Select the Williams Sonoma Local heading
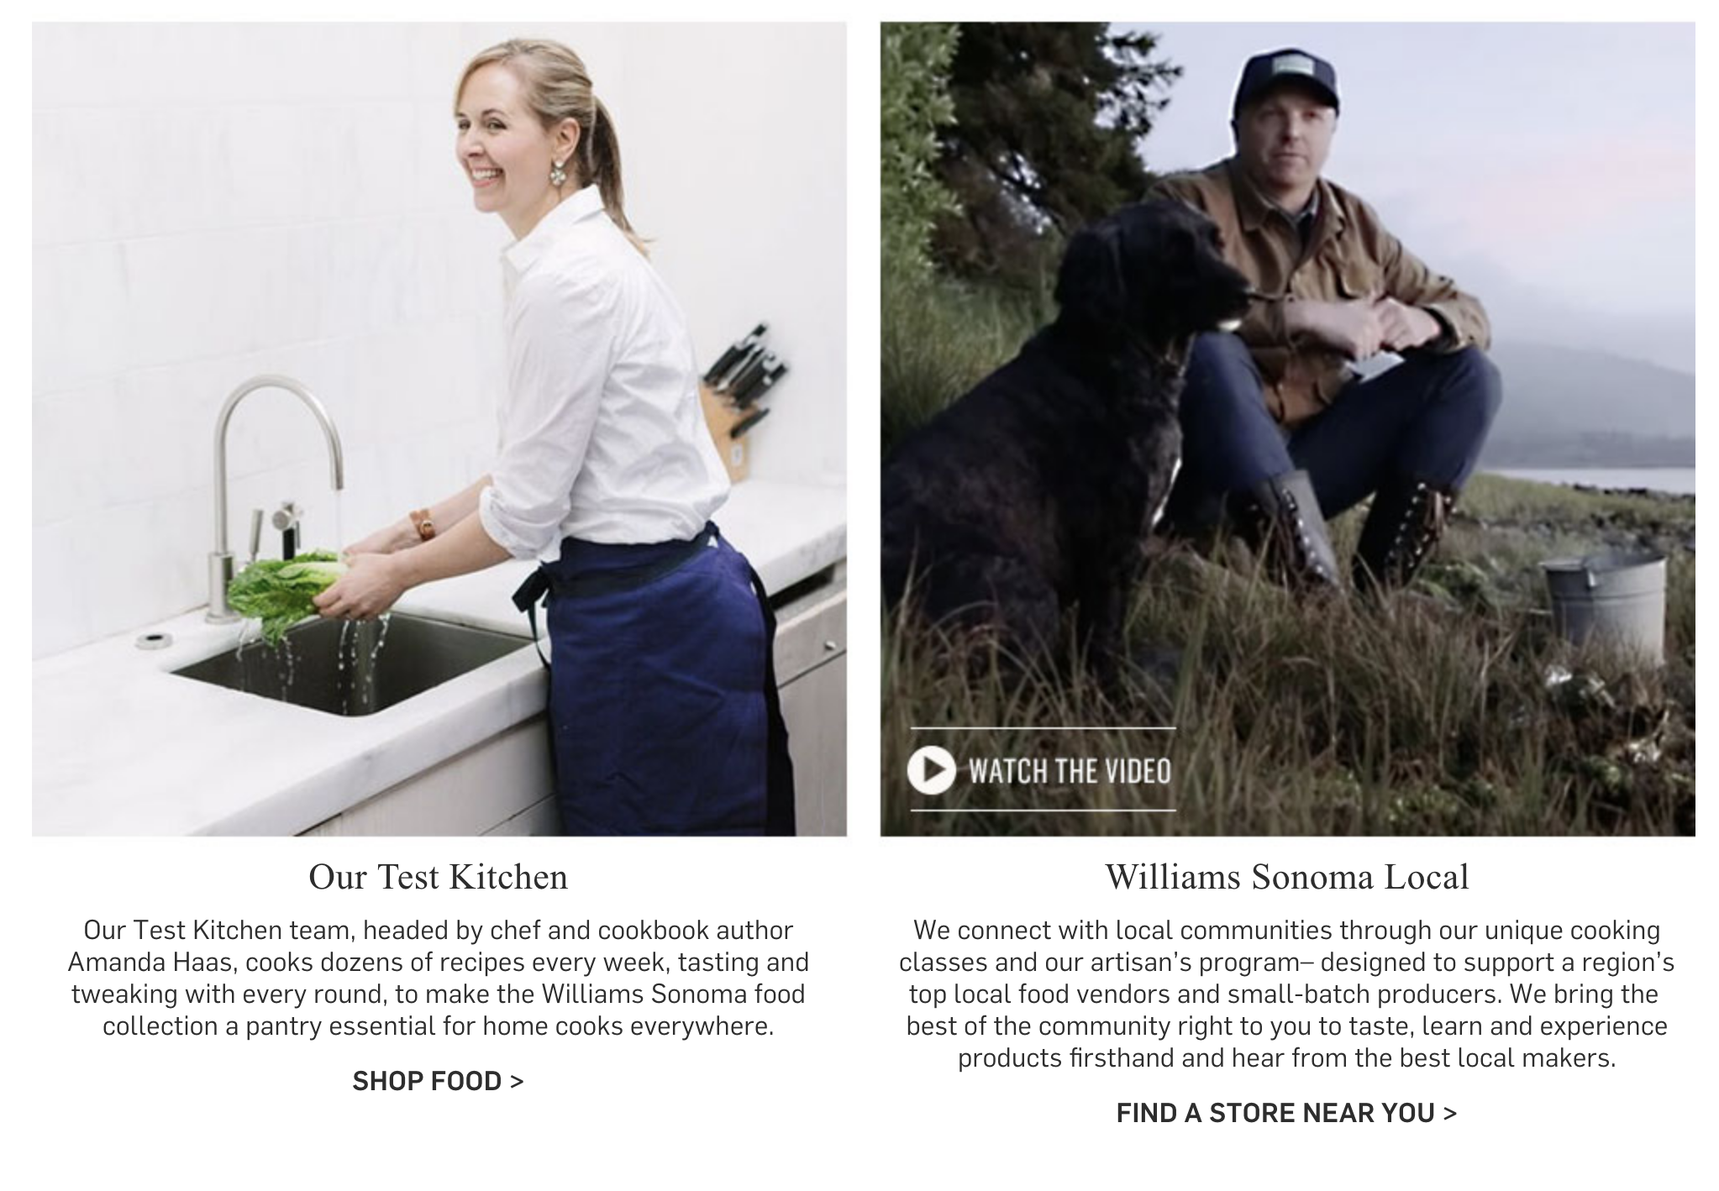This screenshot has height=1191, width=1719. coord(1286,877)
